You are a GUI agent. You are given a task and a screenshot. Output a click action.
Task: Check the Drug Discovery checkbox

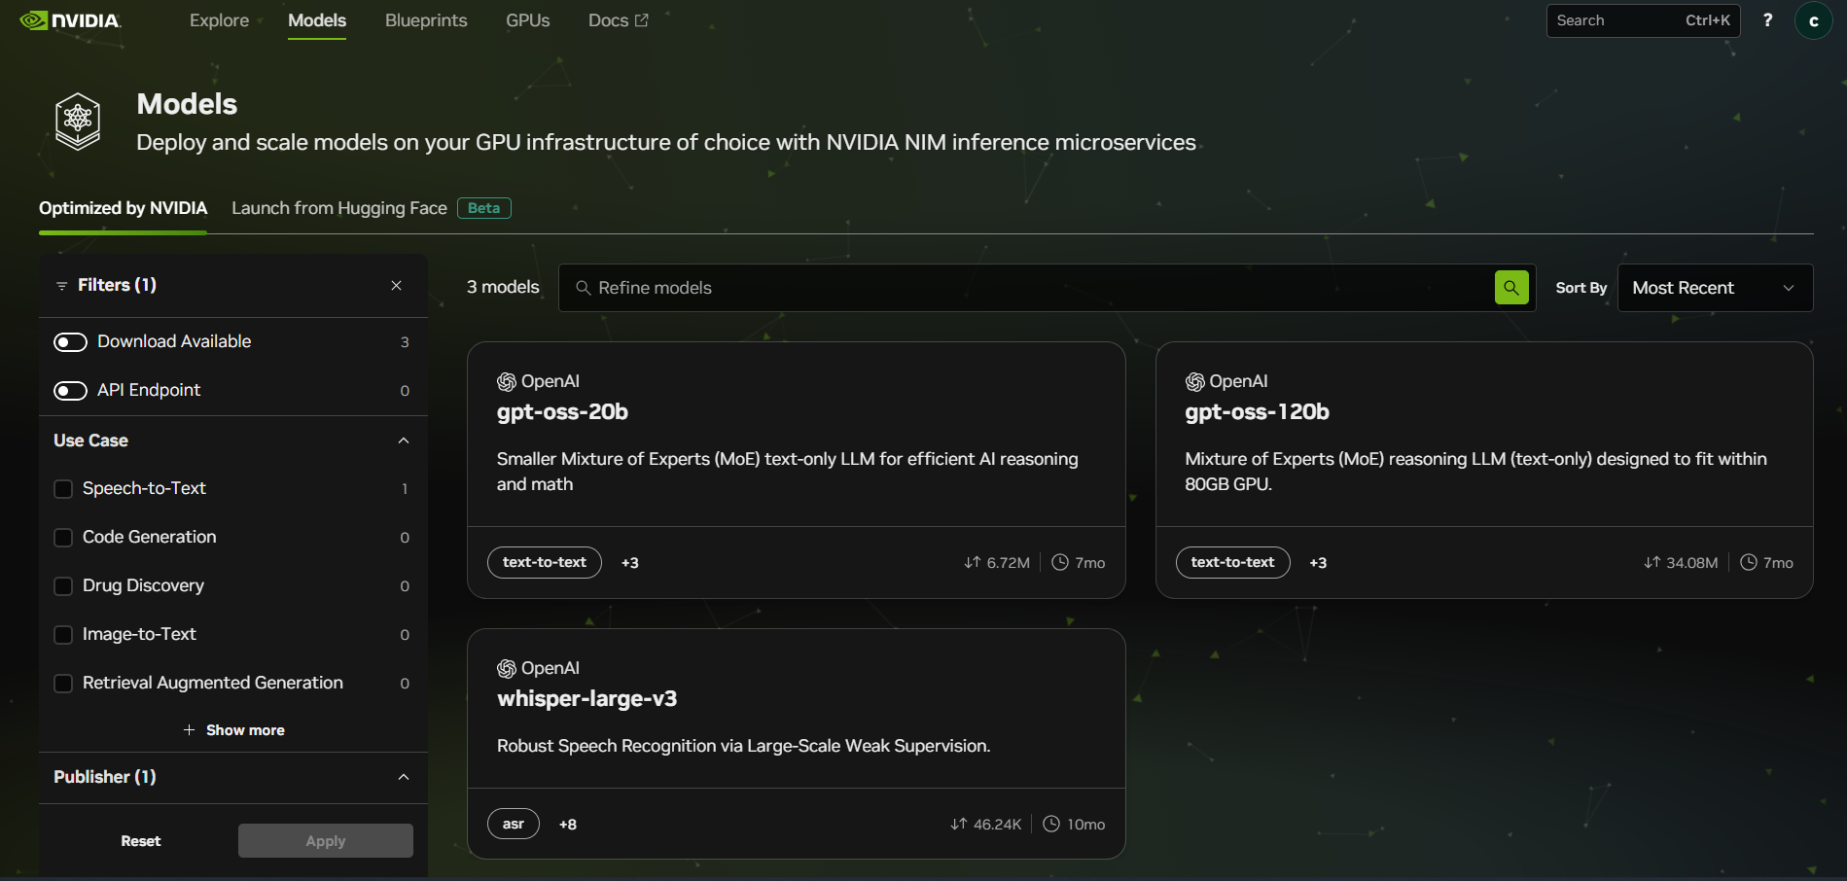[x=63, y=585]
